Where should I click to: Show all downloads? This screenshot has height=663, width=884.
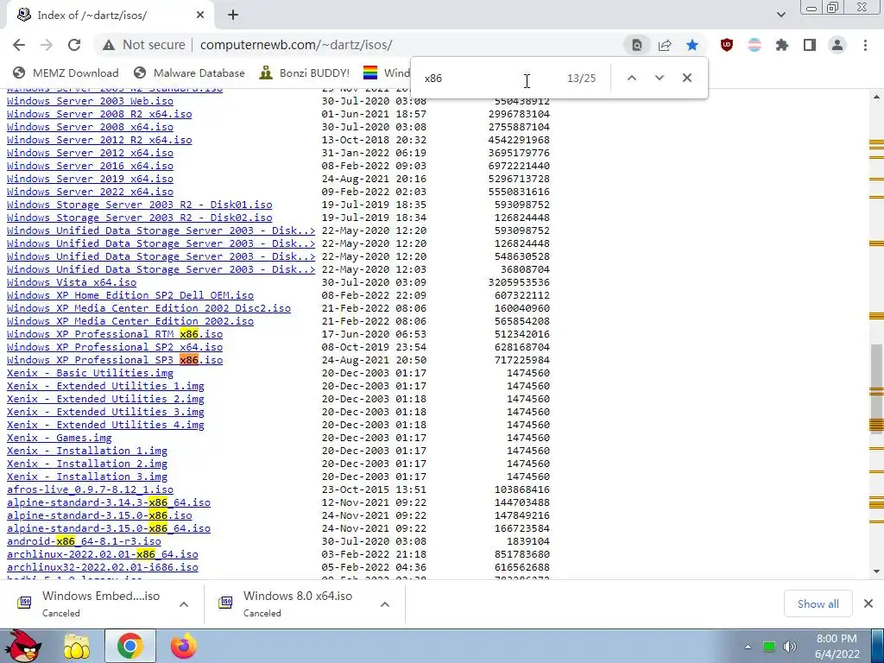(818, 603)
